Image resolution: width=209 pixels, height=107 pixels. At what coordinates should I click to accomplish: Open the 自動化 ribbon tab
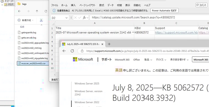pos(137,5)
